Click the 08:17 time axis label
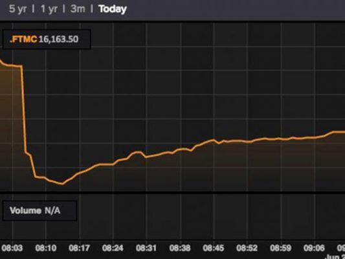Viewport: 345px width, 259px height. pos(79,248)
